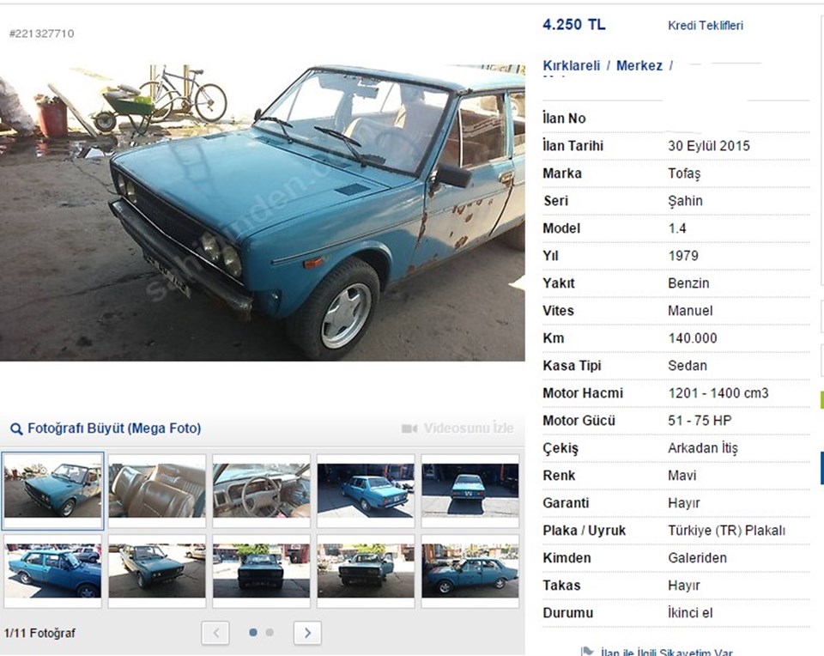Select the rear view car thumbnail
This screenshot has height=656, width=824.
tap(470, 491)
